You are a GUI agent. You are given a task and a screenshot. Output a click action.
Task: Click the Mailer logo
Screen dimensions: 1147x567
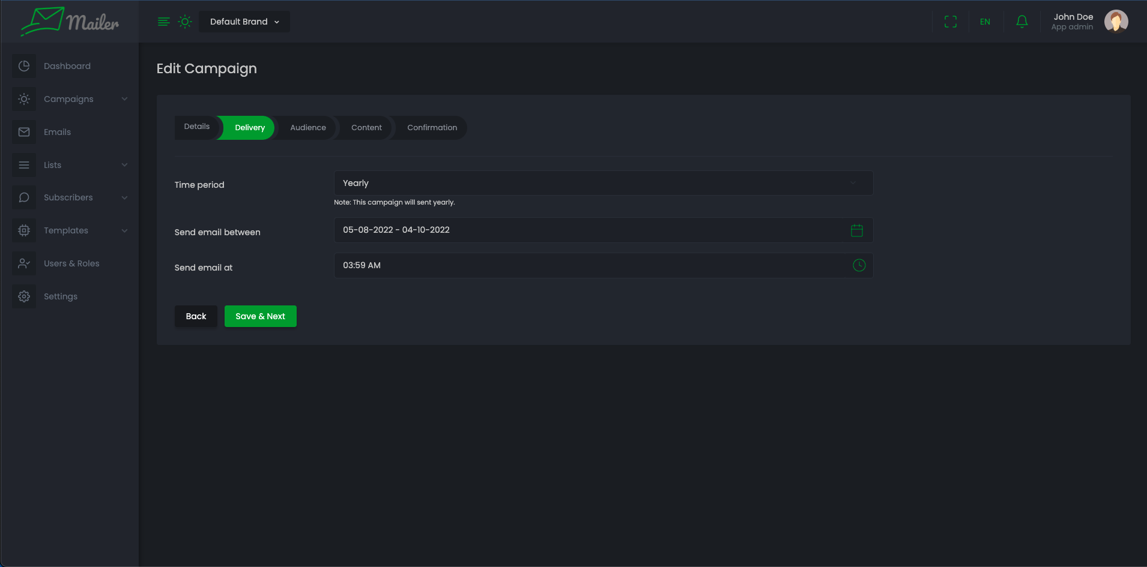click(70, 22)
